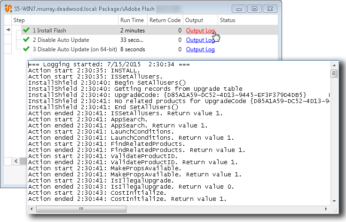Image resolution: width=346 pixels, height=222 pixels.
Task: Select the '1 Install Flash' step row
Action: (x=71, y=31)
